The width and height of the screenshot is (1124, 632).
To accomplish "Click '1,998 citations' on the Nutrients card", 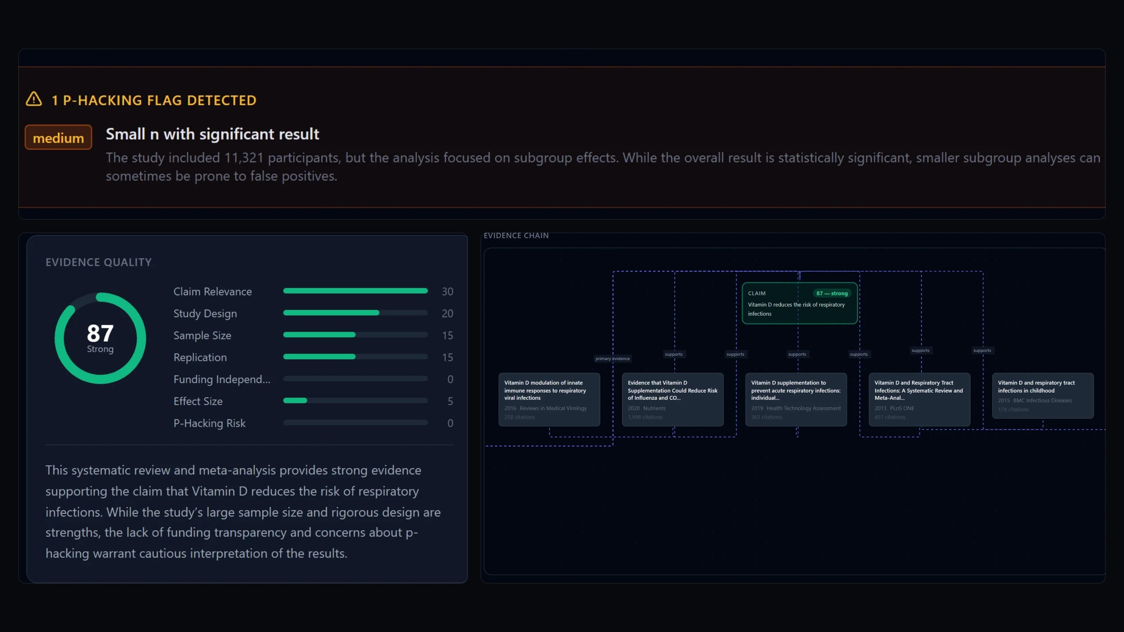I will (645, 417).
